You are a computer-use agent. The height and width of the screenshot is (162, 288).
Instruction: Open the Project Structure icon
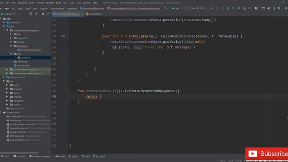point(256,8)
